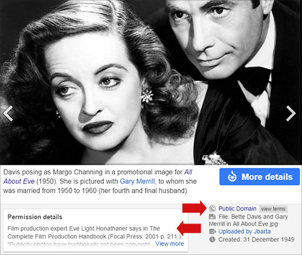Follow the Gary Merrill link in caption
302x255 pixels.
click(137, 181)
